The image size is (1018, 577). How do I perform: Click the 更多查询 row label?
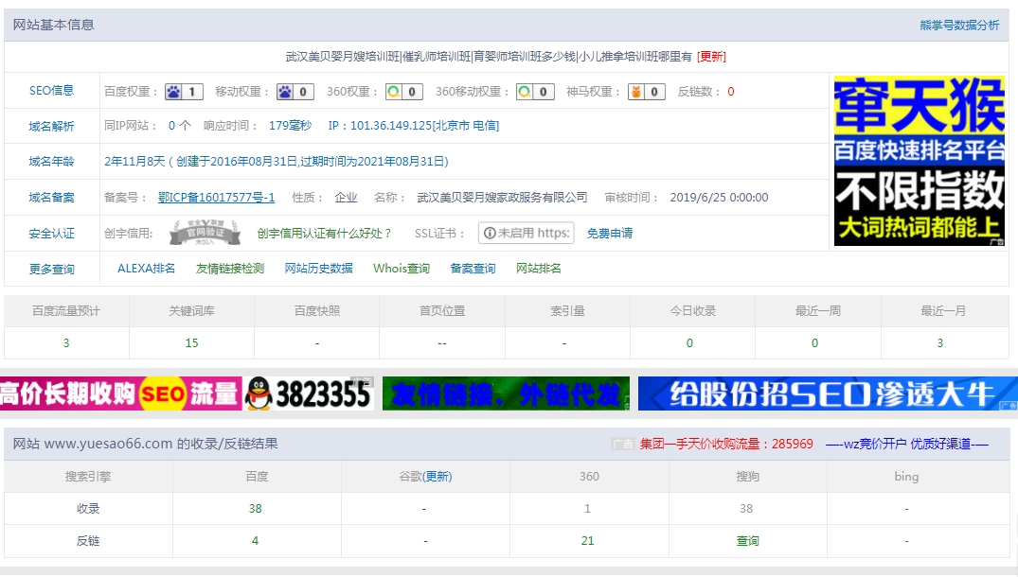pos(51,269)
